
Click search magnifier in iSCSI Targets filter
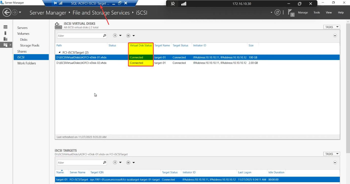(x=104, y=163)
